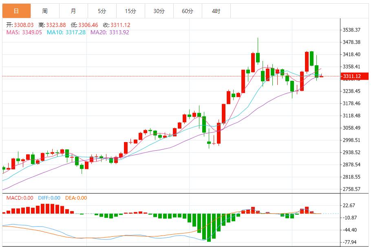Choose the 30分 chart interval
Viewport: 371px width, 247px height.
click(x=159, y=11)
